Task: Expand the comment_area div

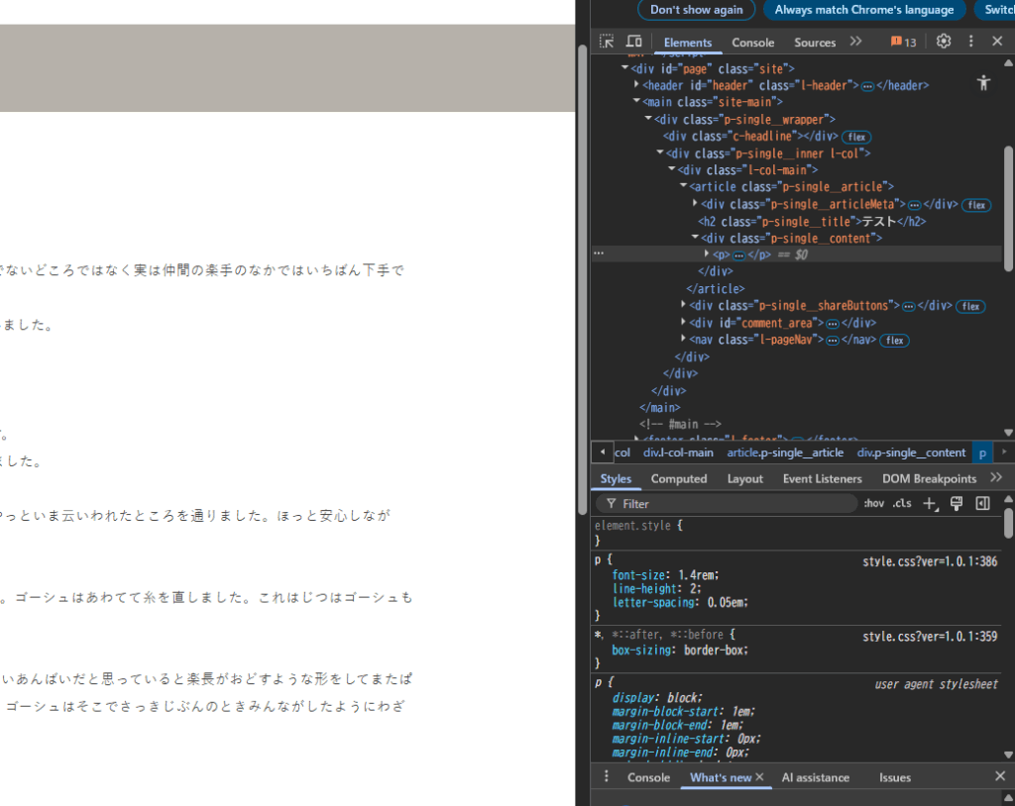Action: (683, 322)
